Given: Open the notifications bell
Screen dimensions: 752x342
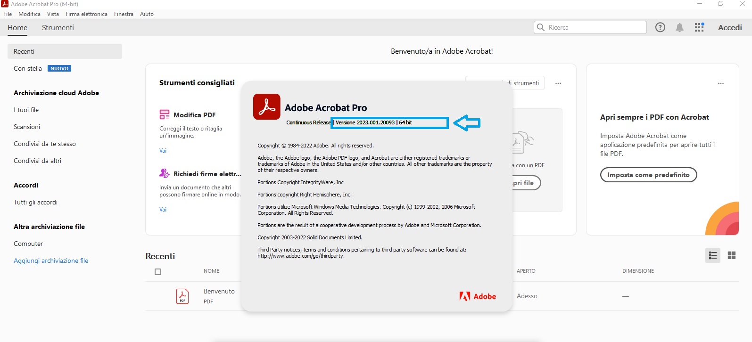Looking at the screenshot, I should (679, 27).
